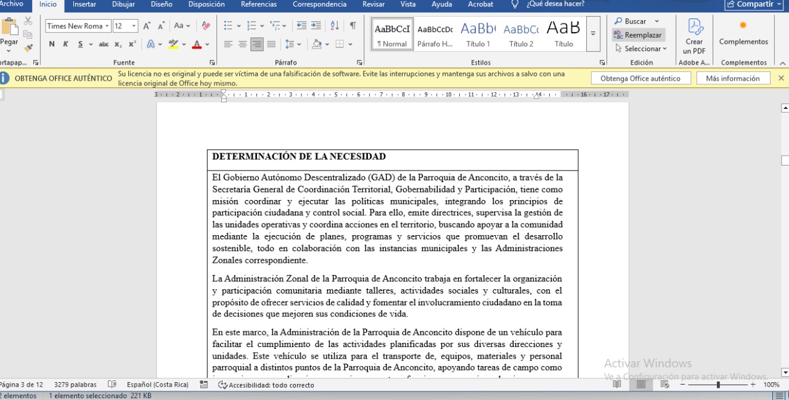Toggle strikethrough text formatting
Viewport: 789px width, 400px height.
pyautogui.click(x=104, y=44)
